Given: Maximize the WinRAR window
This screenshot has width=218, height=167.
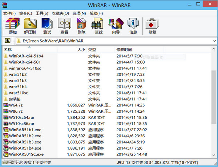Looking at the screenshot, I should (x=198, y=4).
